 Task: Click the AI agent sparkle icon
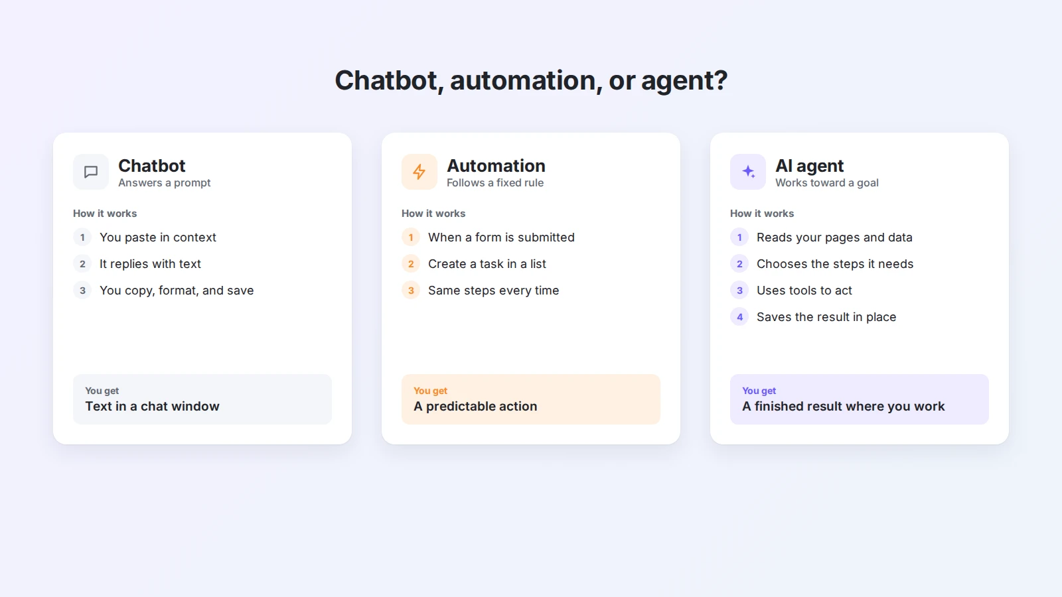tap(748, 172)
